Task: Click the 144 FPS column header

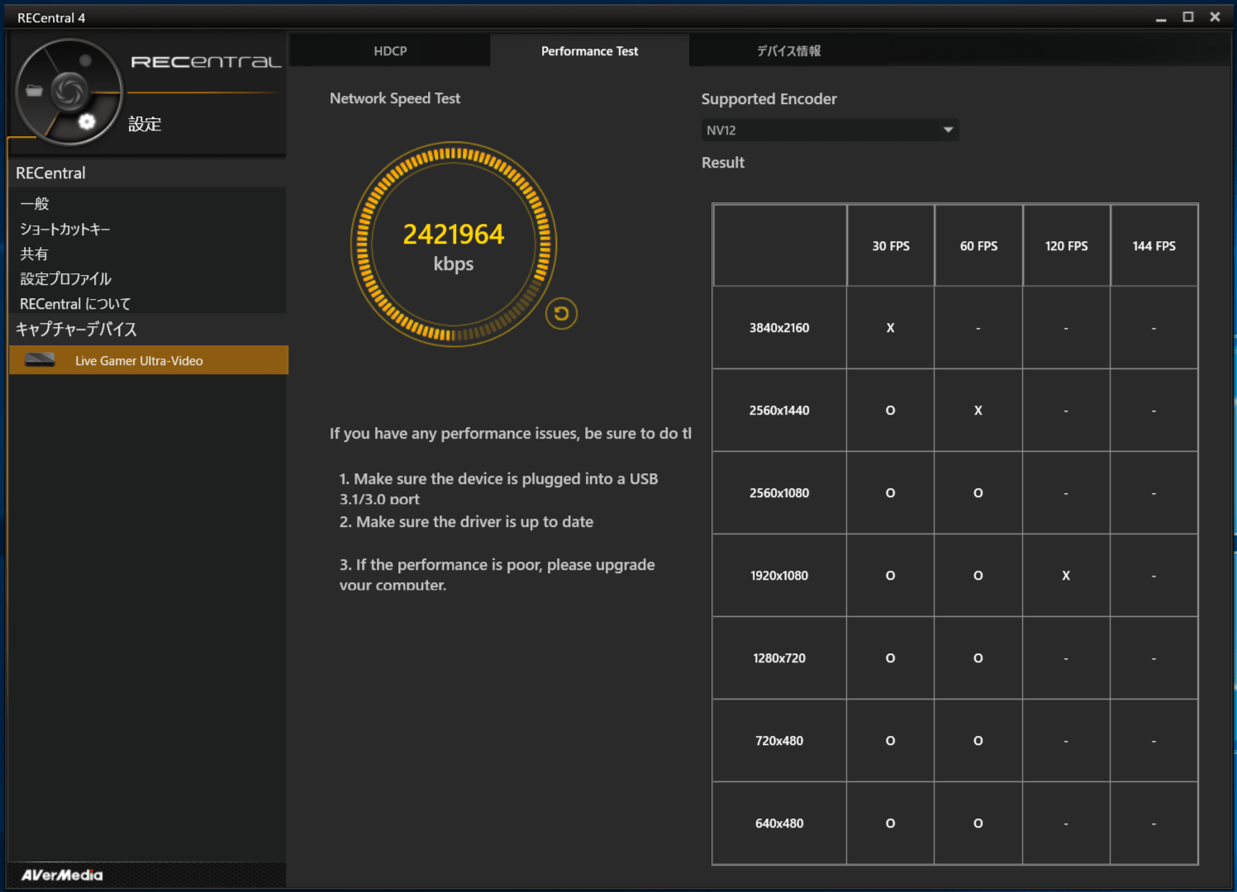Action: pyautogui.click(x=1154, y=246)
